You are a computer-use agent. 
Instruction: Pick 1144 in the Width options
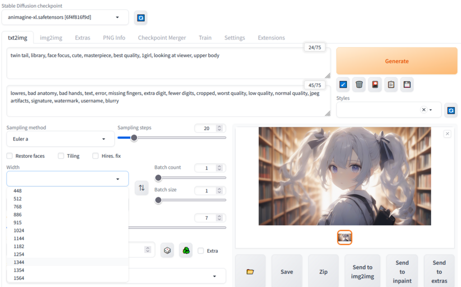[67, 238]
